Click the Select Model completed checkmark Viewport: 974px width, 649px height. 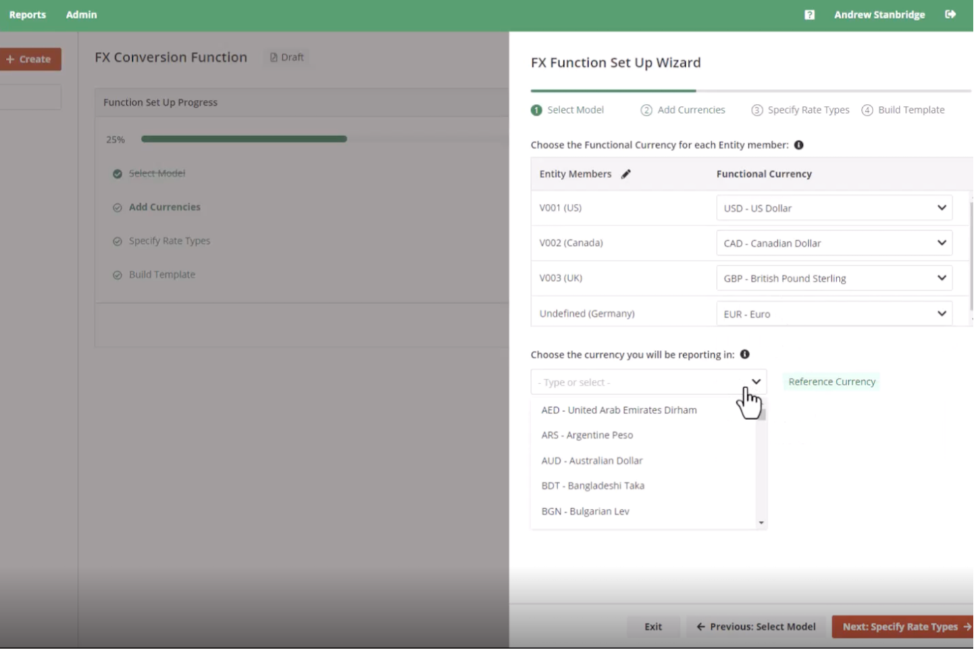[x=117, y=174]
